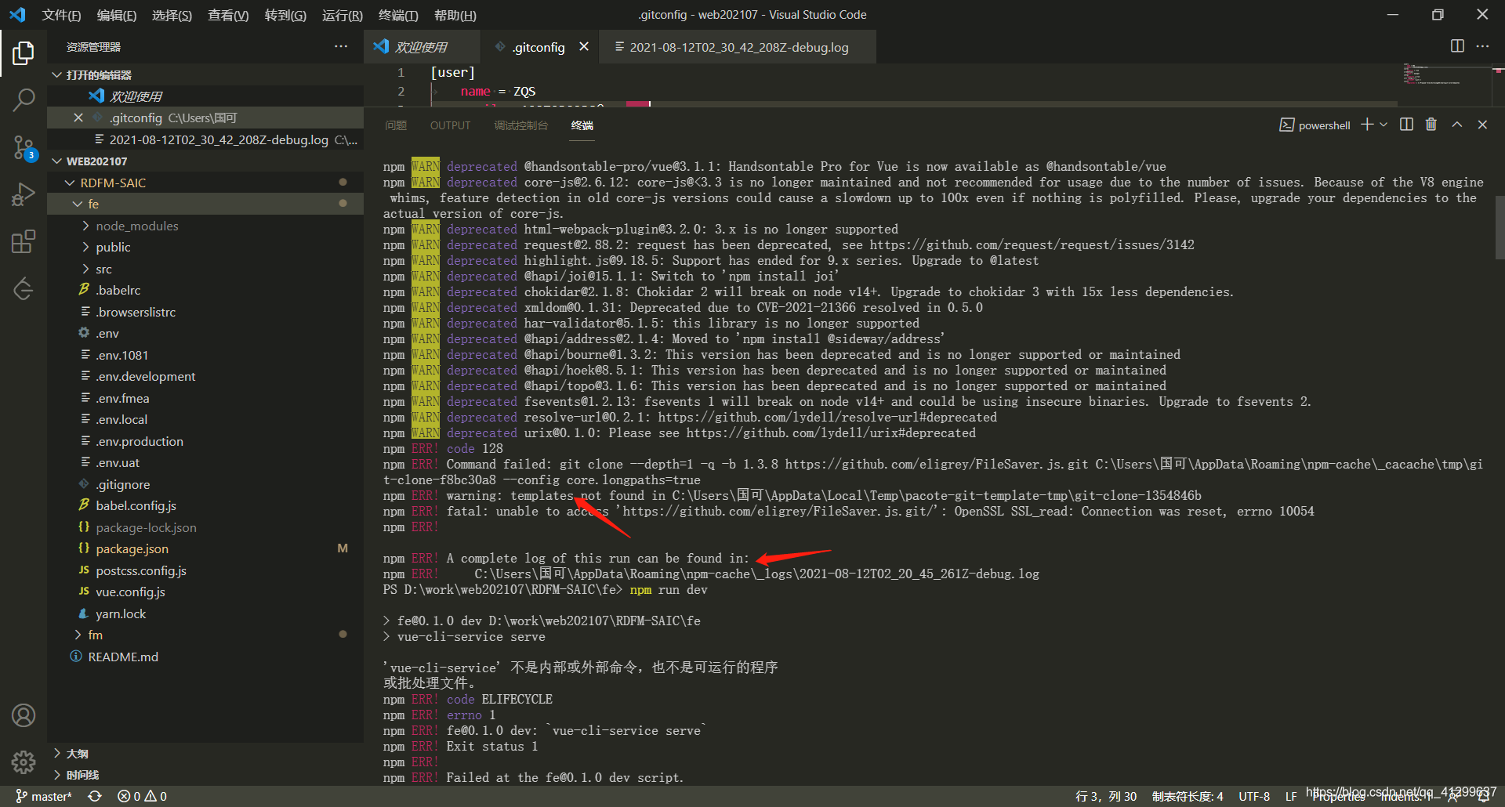Viewport: 1505px width, 807px height.
Task: Close the terminal panel
Action: [x=1482, y=125]
